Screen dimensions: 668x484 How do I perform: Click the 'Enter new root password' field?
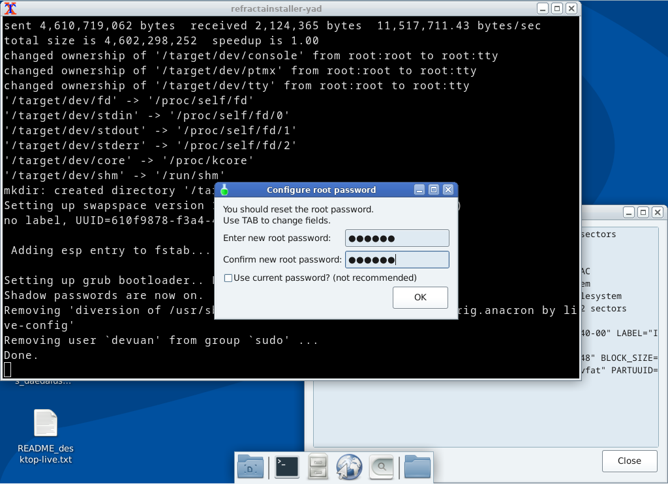click(397, 238)
